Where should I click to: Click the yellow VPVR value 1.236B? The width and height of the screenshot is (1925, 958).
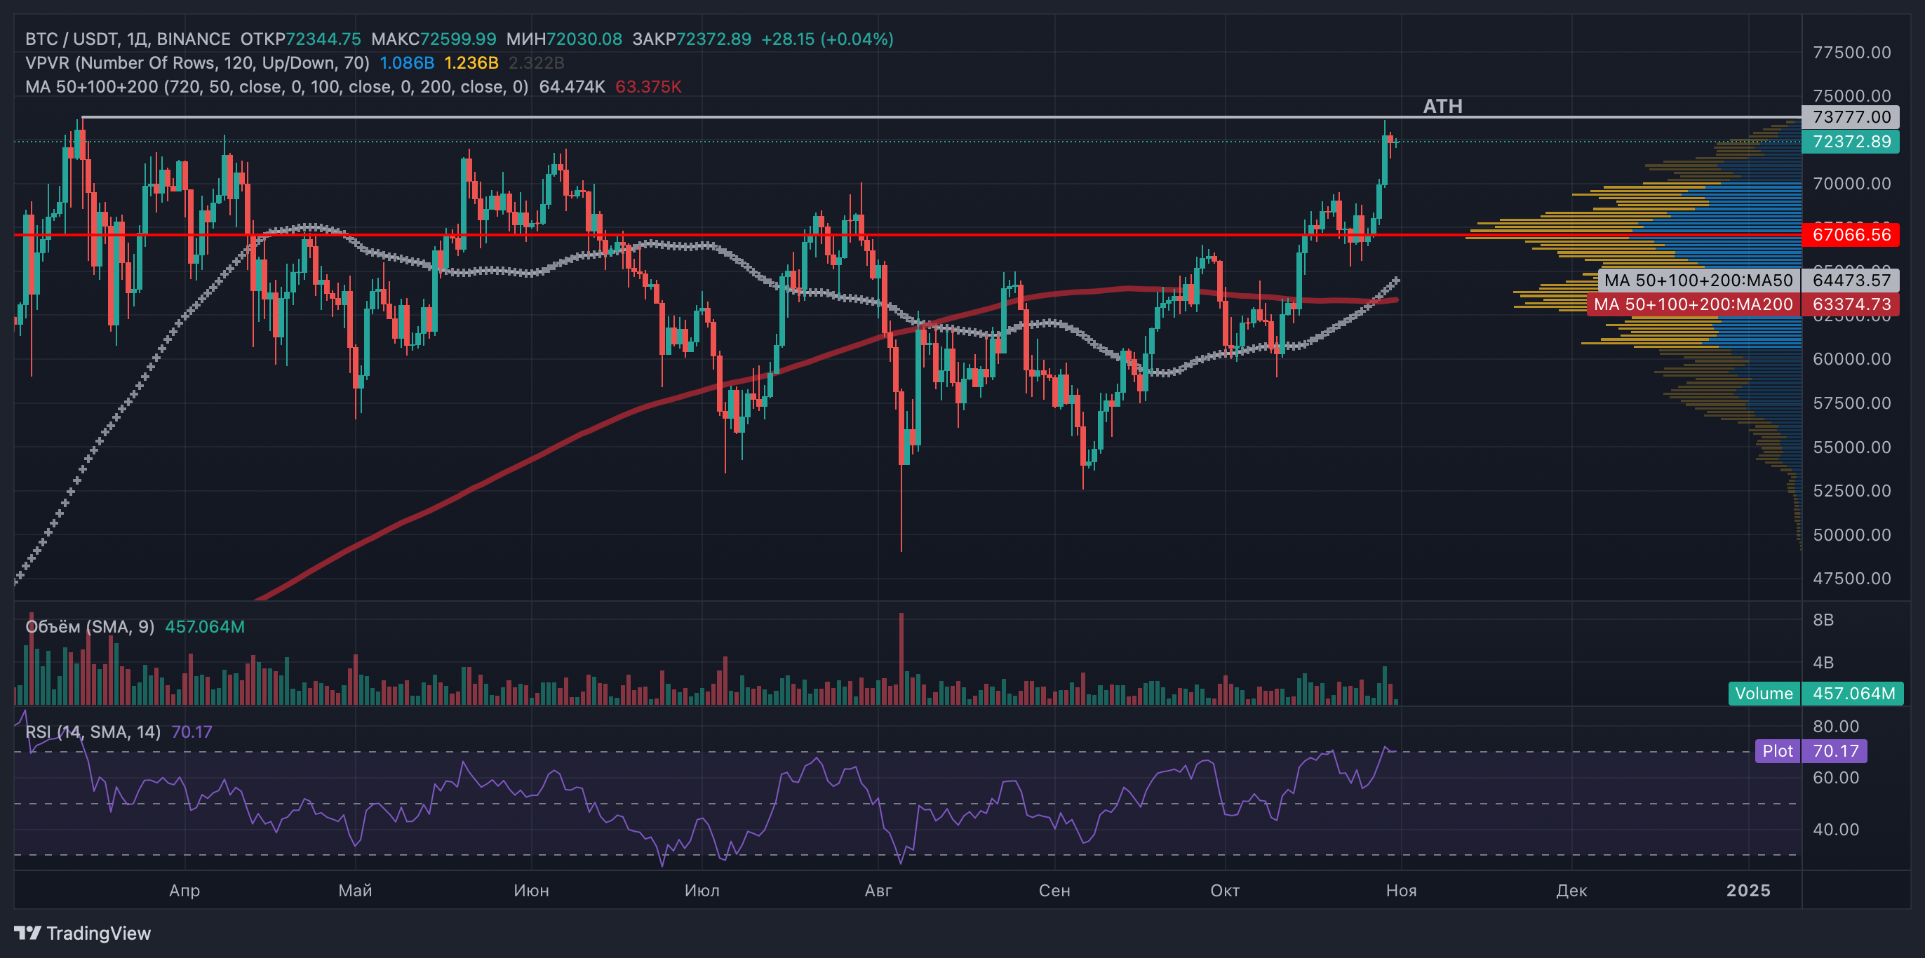[471, 63]
